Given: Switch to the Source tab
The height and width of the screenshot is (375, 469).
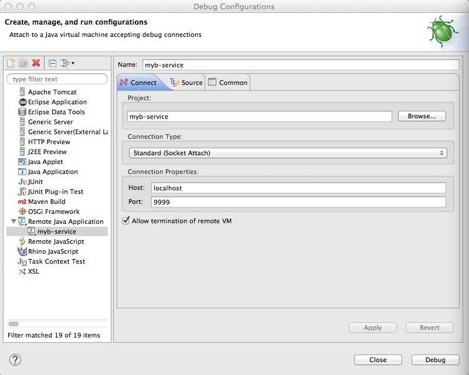Looking at the screenshot, I should 186,83.
